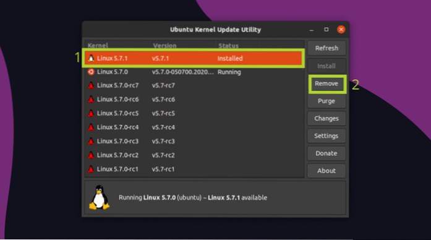
Task: Click the red icon of Linux 5.7.0-rc7
Action: (x=91, y=85)
